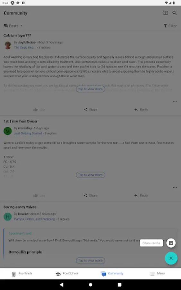Expand 1st Time Pool Owner post content
Image resolution: width=181 pixels, height=290 pixels.
pyautogui.click(x=90, y=175)
